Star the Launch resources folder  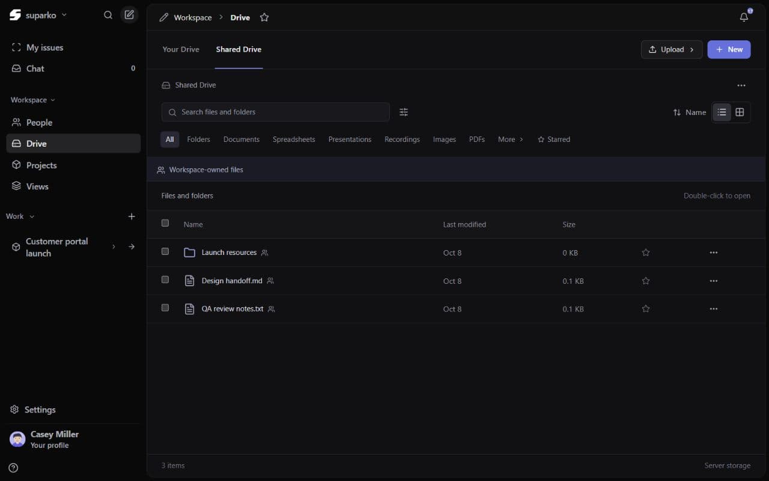tap(646, 253)
